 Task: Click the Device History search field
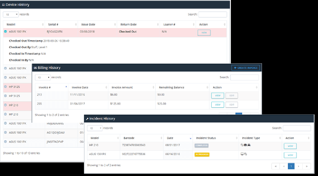pyautogui.click(x=212, y=15)
